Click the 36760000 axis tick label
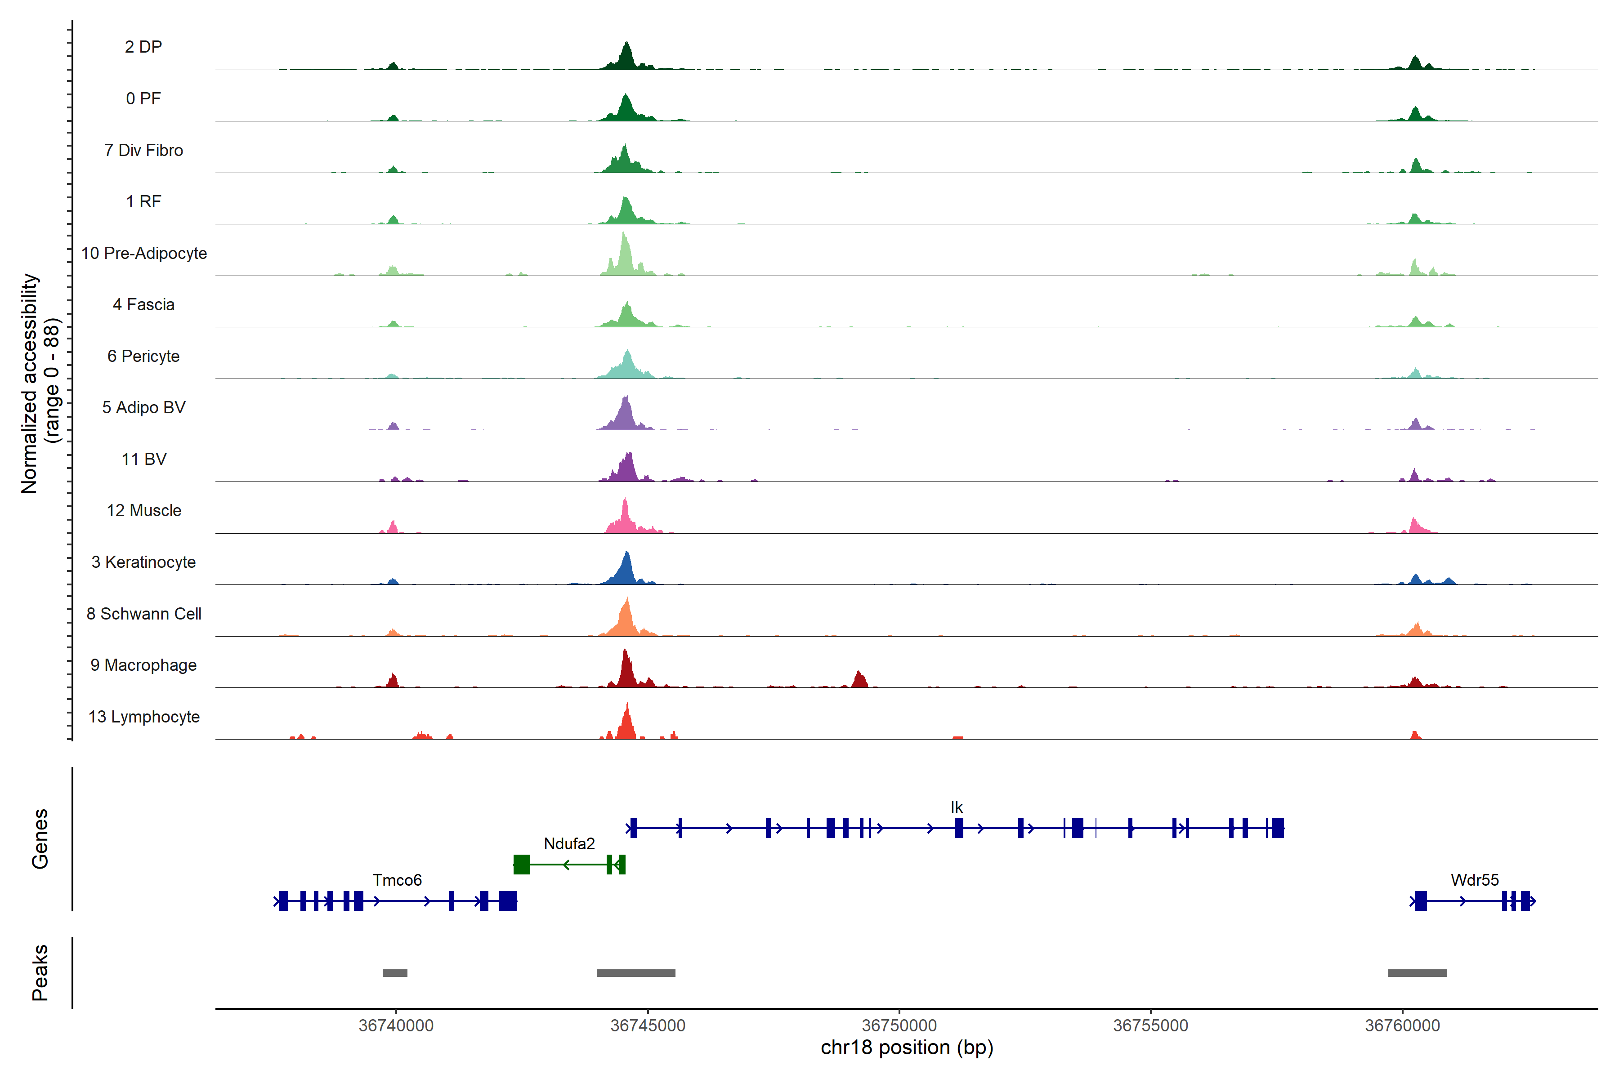1619x1079 pixels. (1402, 1025)
